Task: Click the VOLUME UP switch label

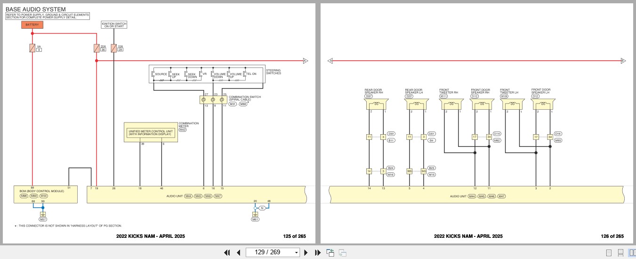Action: [236, 75]
